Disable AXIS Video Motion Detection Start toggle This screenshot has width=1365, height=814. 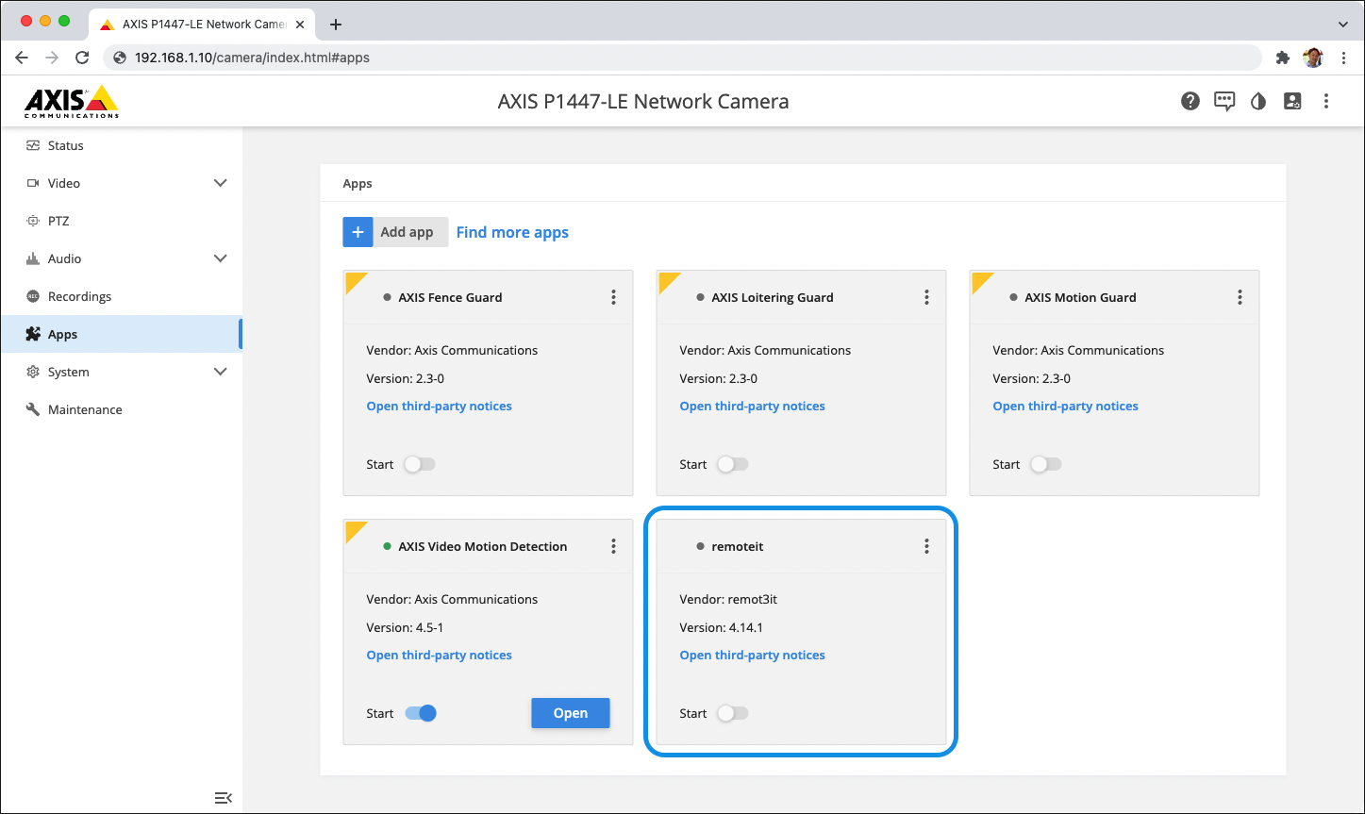421,713
